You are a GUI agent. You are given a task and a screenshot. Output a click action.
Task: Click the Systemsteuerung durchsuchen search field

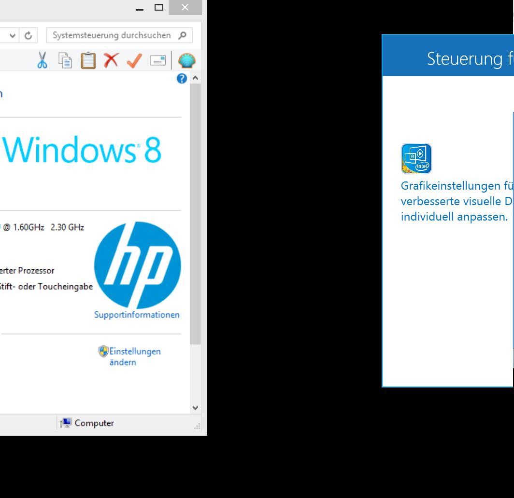[x=112, y=35]
